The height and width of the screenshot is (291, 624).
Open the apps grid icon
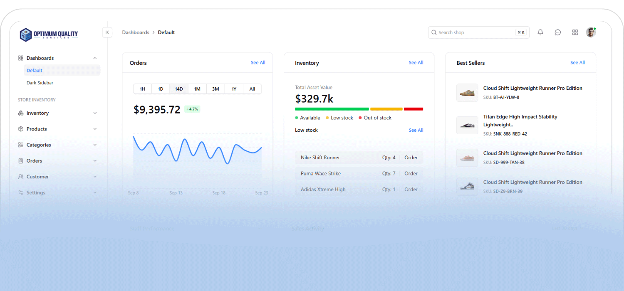point(575,32)
